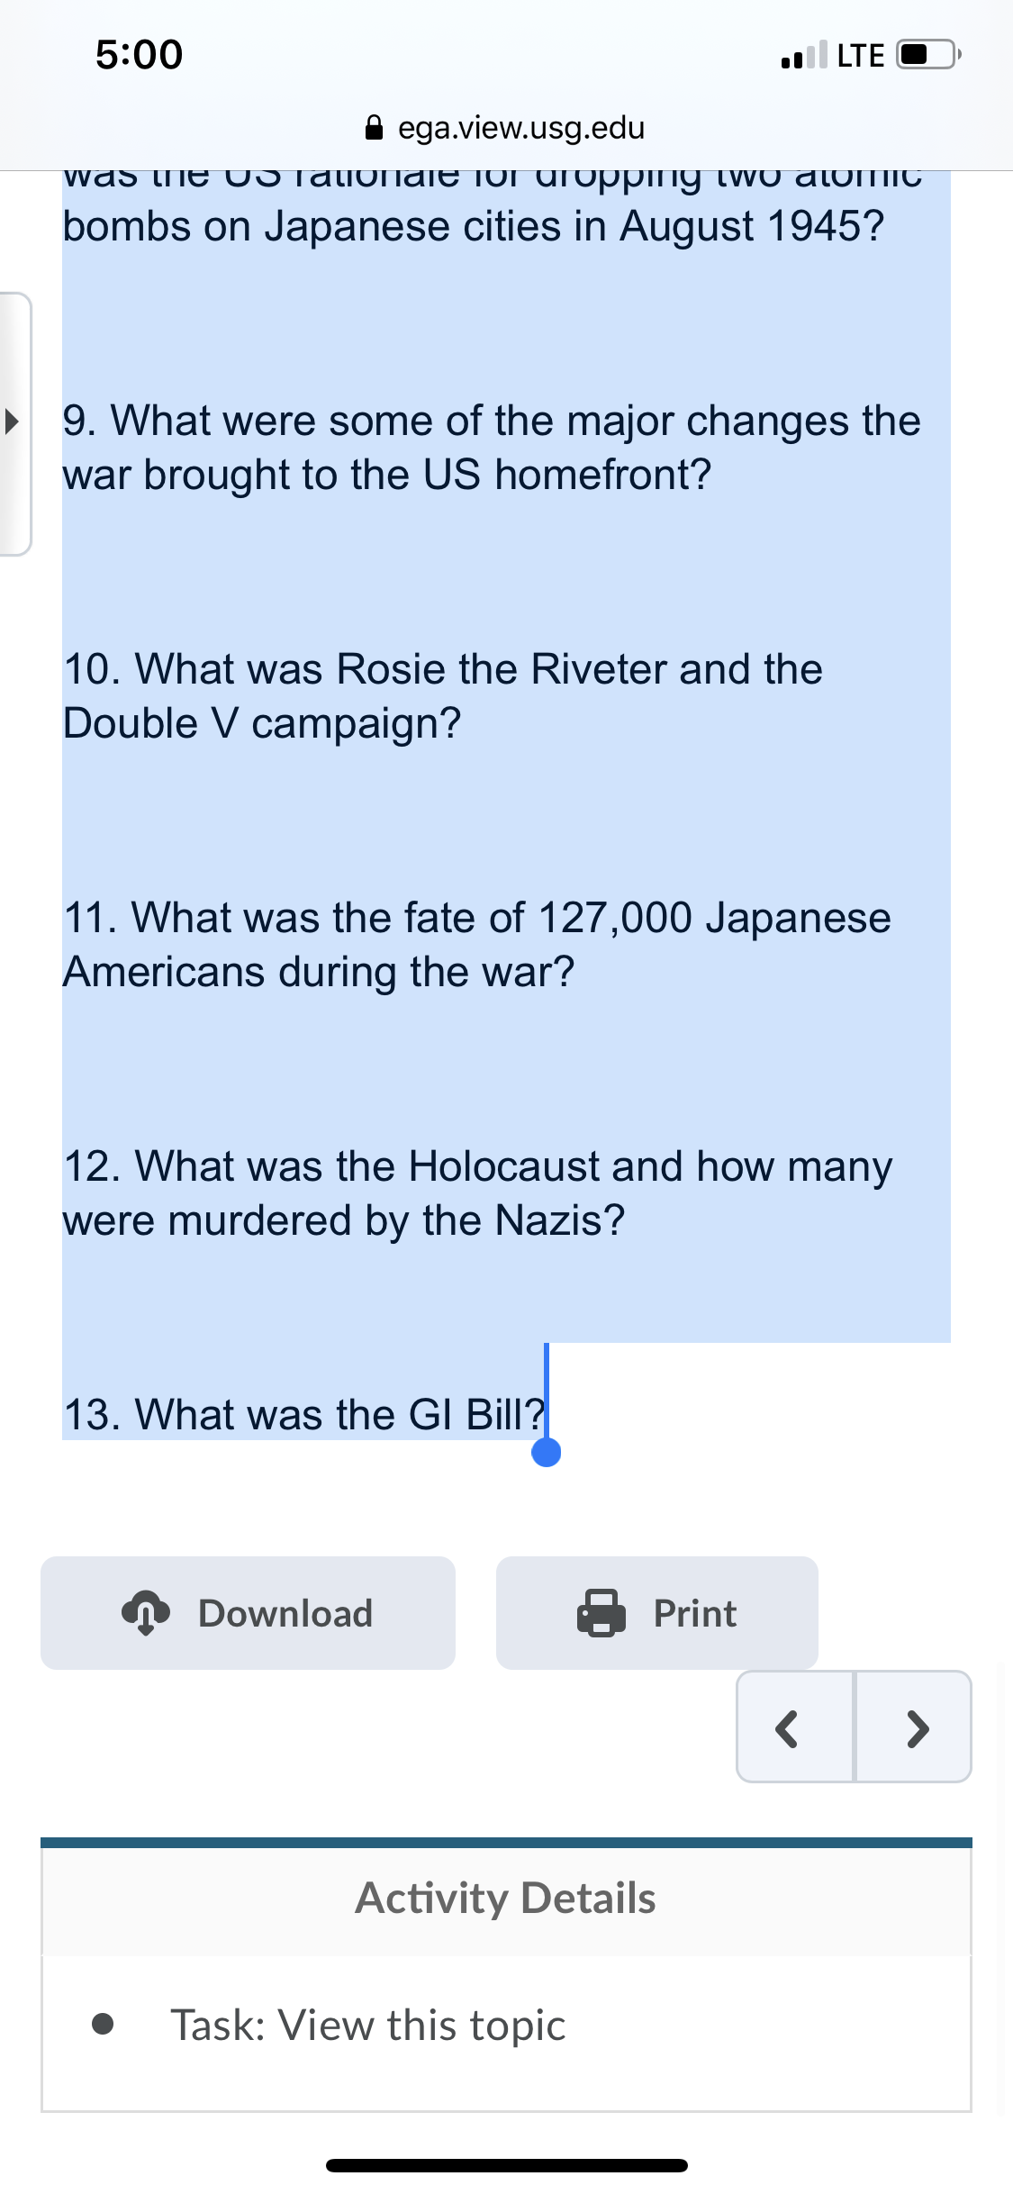Tap the Download cloud icon
This screenshot has height=2194, width=1013.
point(146,1612)
